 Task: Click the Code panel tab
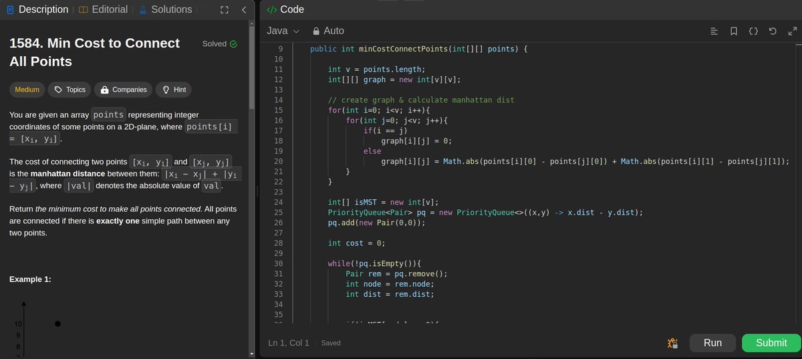285,9
